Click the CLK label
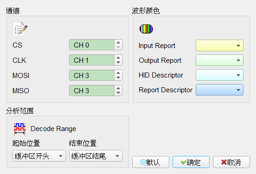256x174 pixels. pyautogui.click(x=19, y=60)
